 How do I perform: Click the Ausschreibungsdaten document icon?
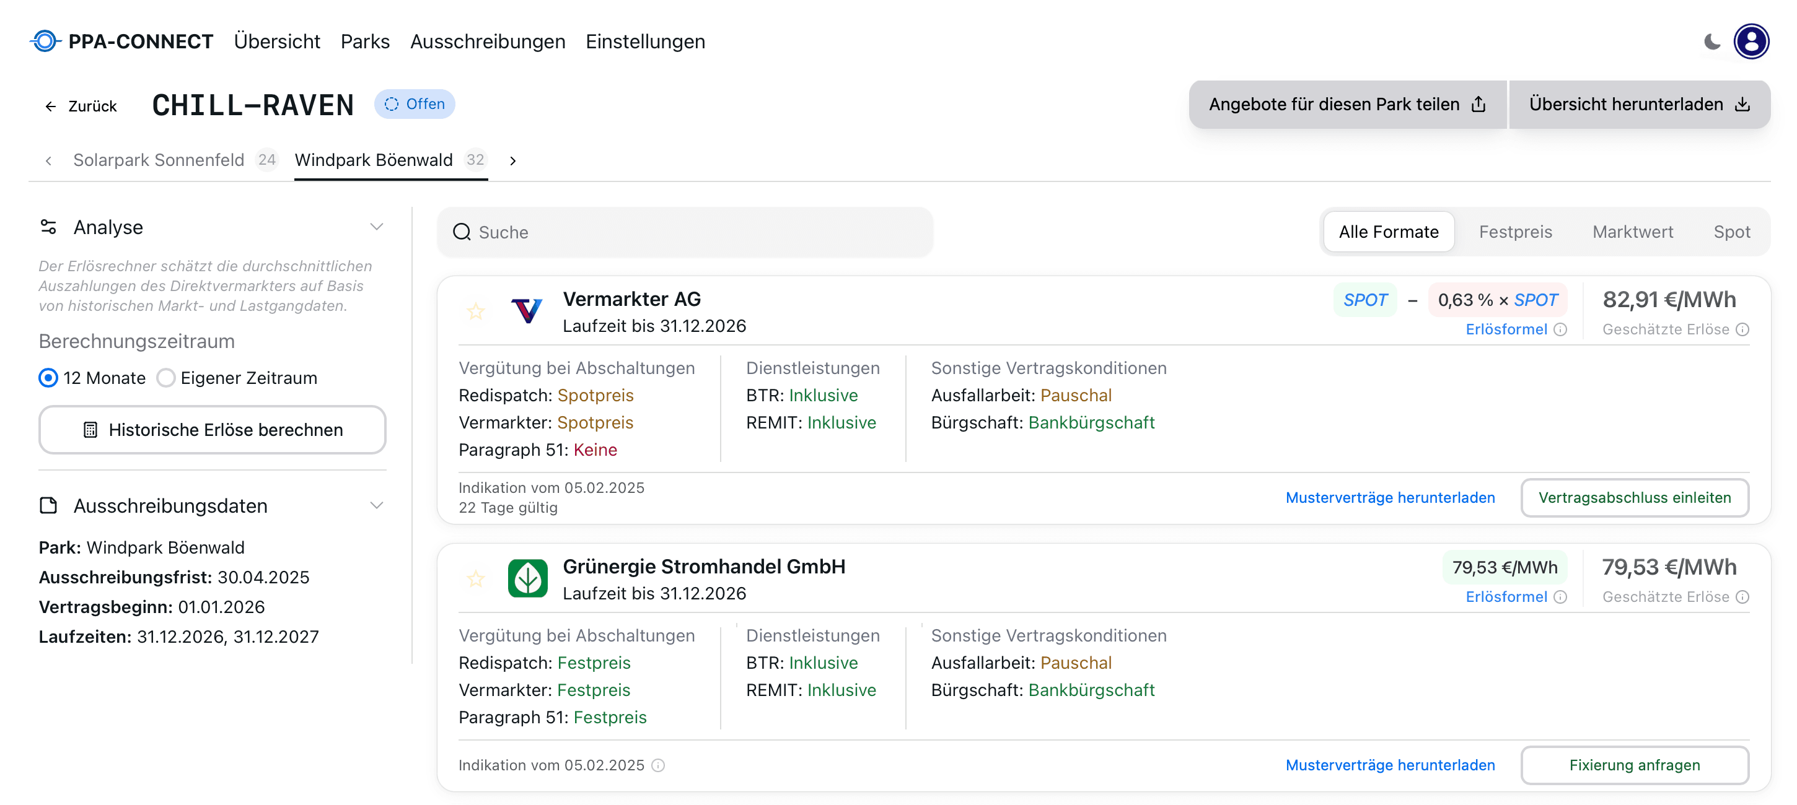pyautogui.click(x=48, y=505)
